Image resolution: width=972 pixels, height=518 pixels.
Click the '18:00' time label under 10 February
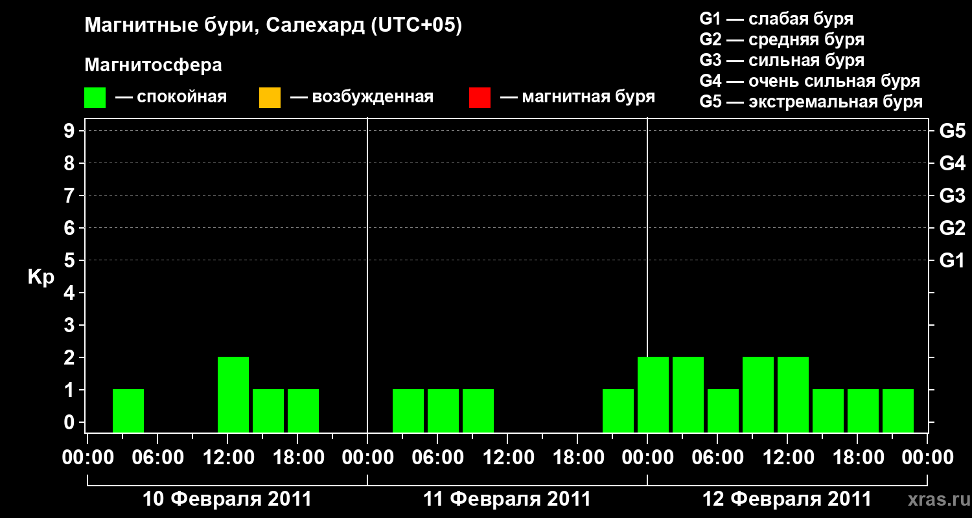tap(297, 458)
